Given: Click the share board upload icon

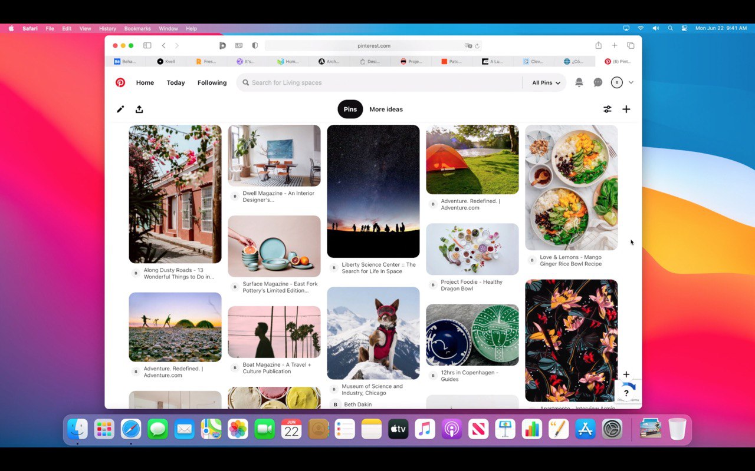Looking at the screenshot, I should coord(139,109).
